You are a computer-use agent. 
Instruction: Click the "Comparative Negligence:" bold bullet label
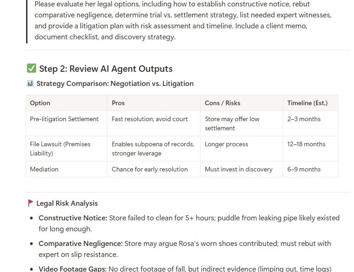click(80, 244)
